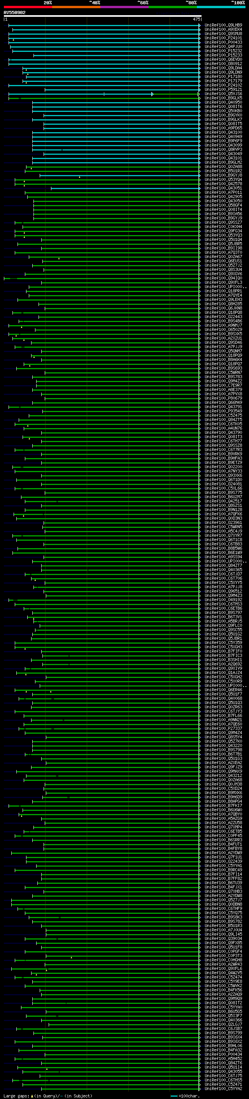
Task: Click the orange ~40% identity legend segment
Action: click(76, 7)
